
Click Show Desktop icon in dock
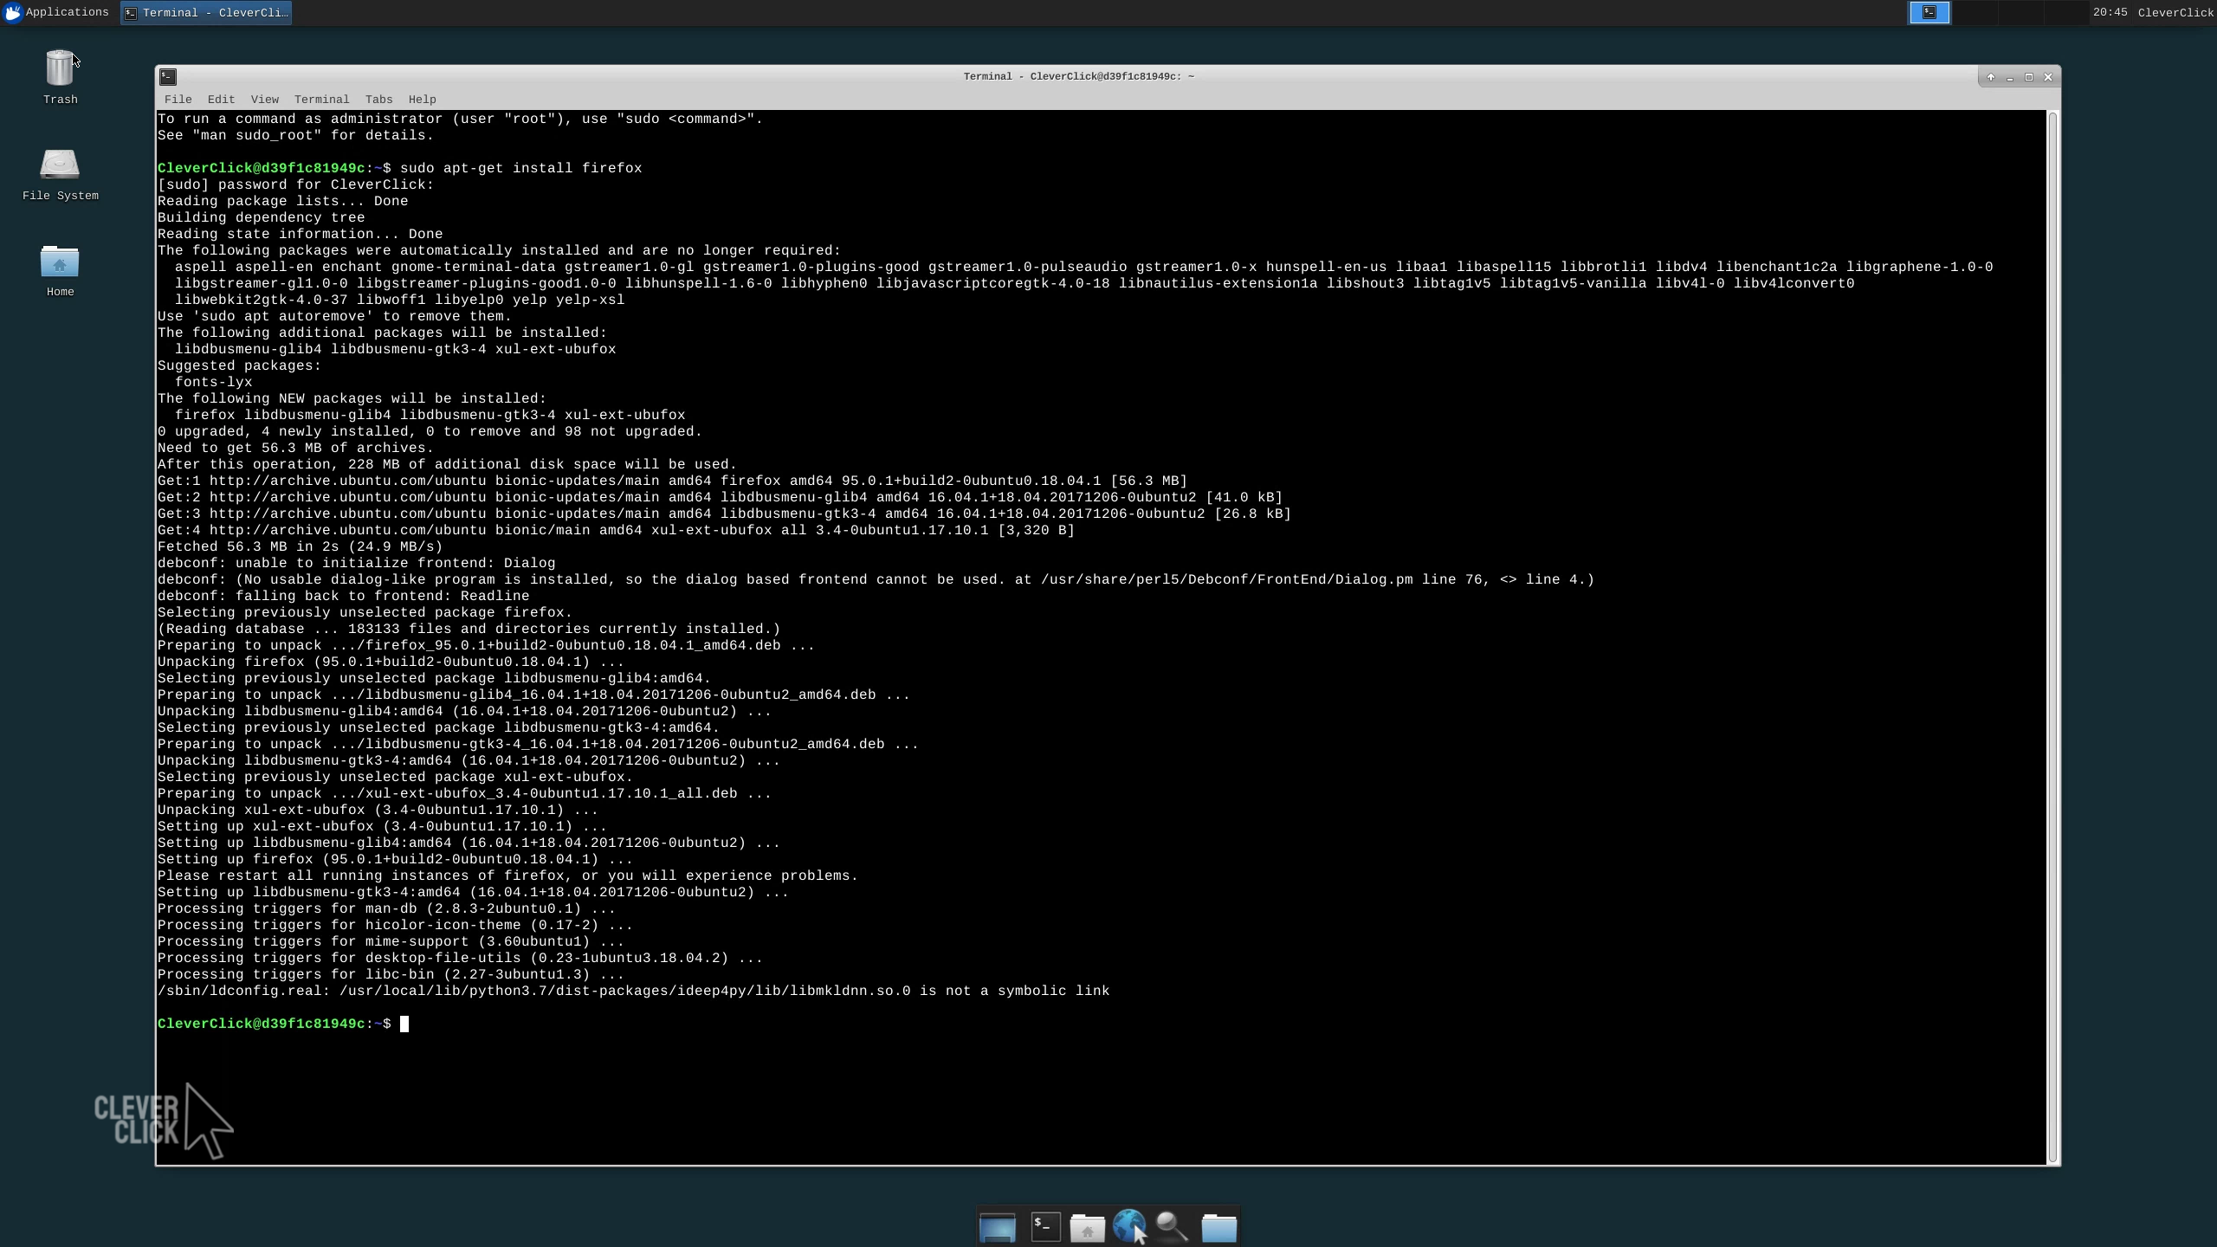point(997,1227)
